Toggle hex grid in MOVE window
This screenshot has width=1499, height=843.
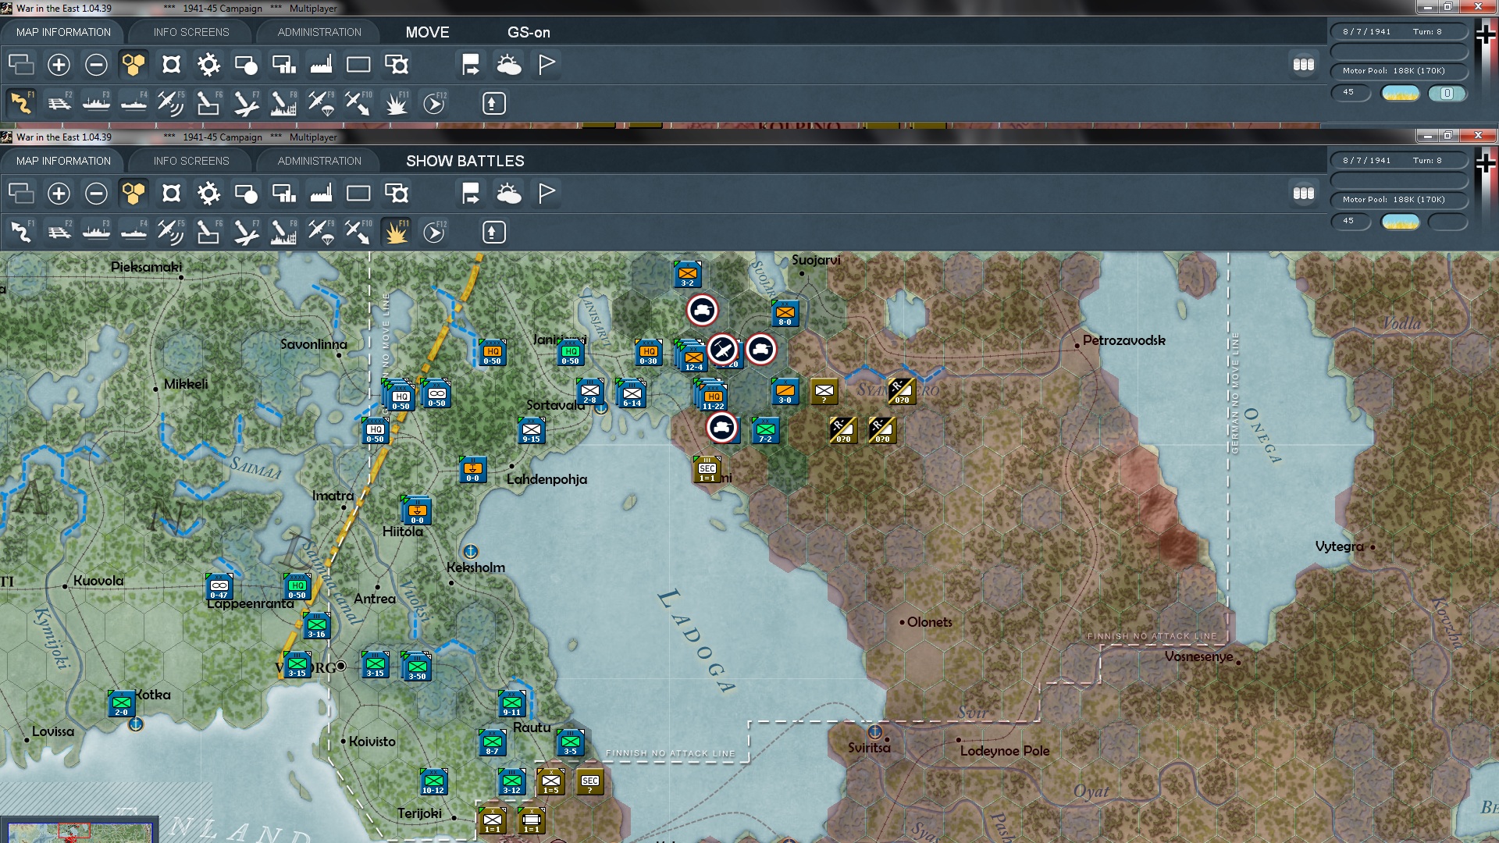134,65
